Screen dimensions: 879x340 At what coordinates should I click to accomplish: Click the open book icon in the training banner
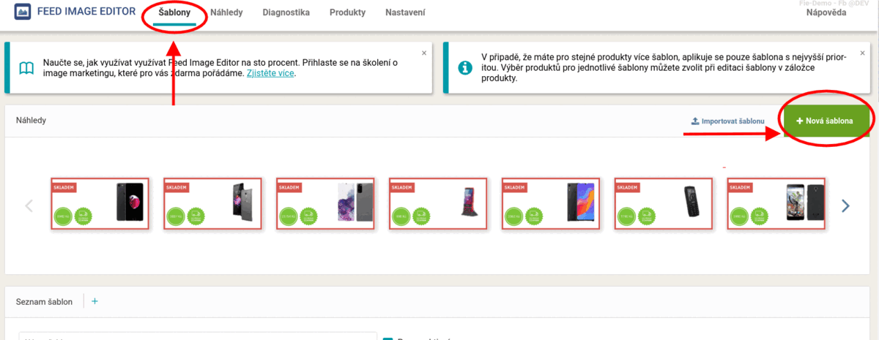coord(26,68)
